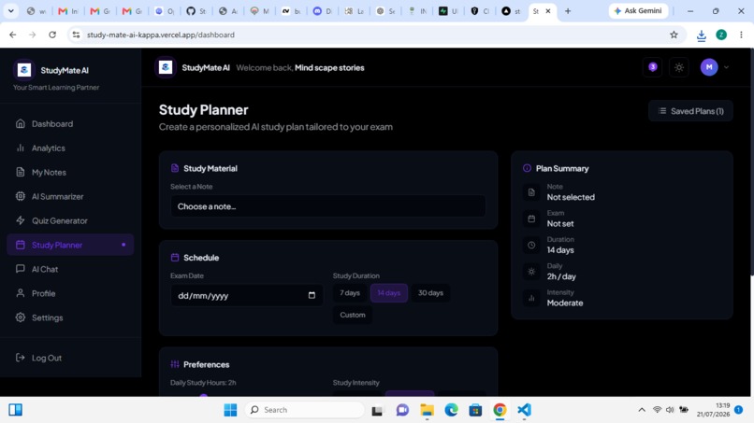Viewport: 754px width, 423px height.
Task: Open browser downloads icon
Action: pyautogui.click(x=701, y=35)
